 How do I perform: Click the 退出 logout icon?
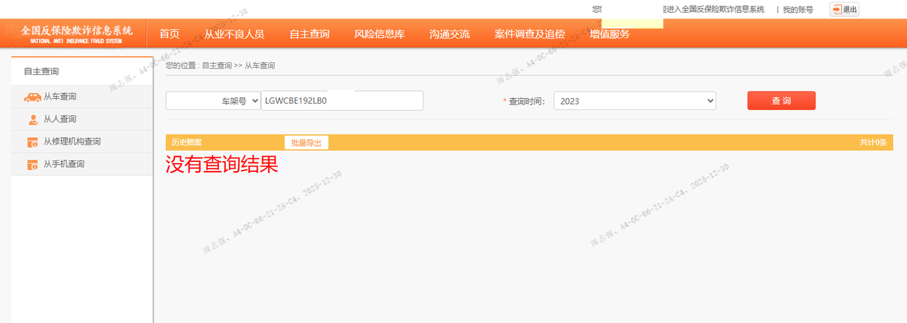tap(844, 9)
